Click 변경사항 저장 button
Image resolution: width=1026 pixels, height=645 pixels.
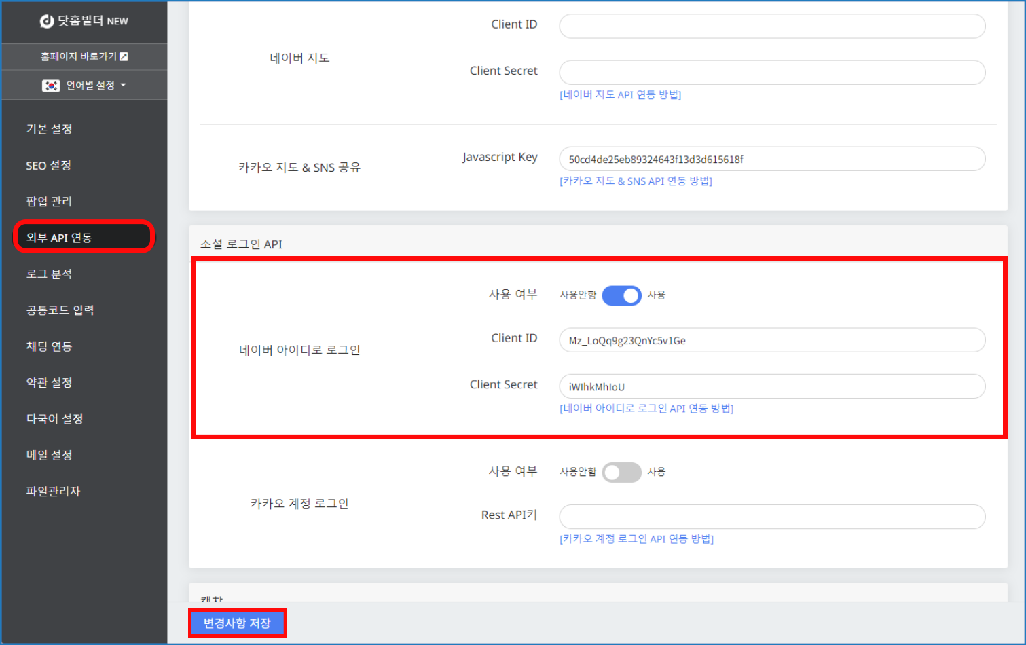[237, 623]
